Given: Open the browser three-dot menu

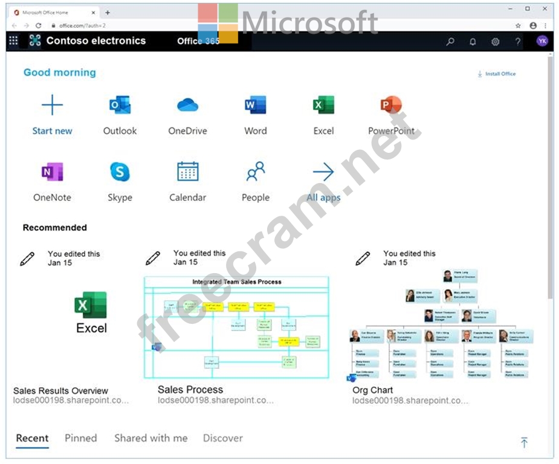Looking at the screenshot, I should point(546,25).
